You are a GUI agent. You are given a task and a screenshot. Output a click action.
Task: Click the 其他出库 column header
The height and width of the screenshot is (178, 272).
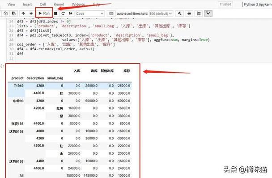pyautogui.click(x=107, y=71)
